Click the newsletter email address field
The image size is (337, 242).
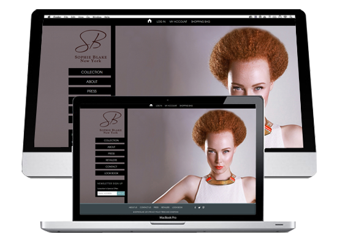[107, 194]
